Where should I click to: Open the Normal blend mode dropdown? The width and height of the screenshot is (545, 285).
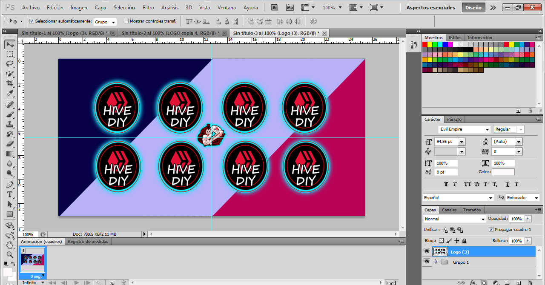pos(454,219)
